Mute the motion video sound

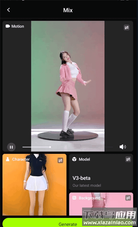click(122, 147)
